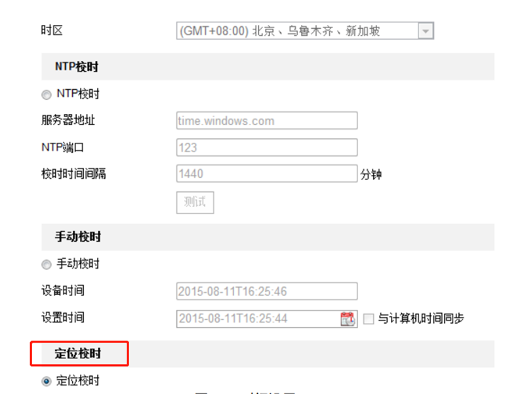Screen dimensions: 524x397
Task: Click the NTP校时 section header
Action: (77, 67)
